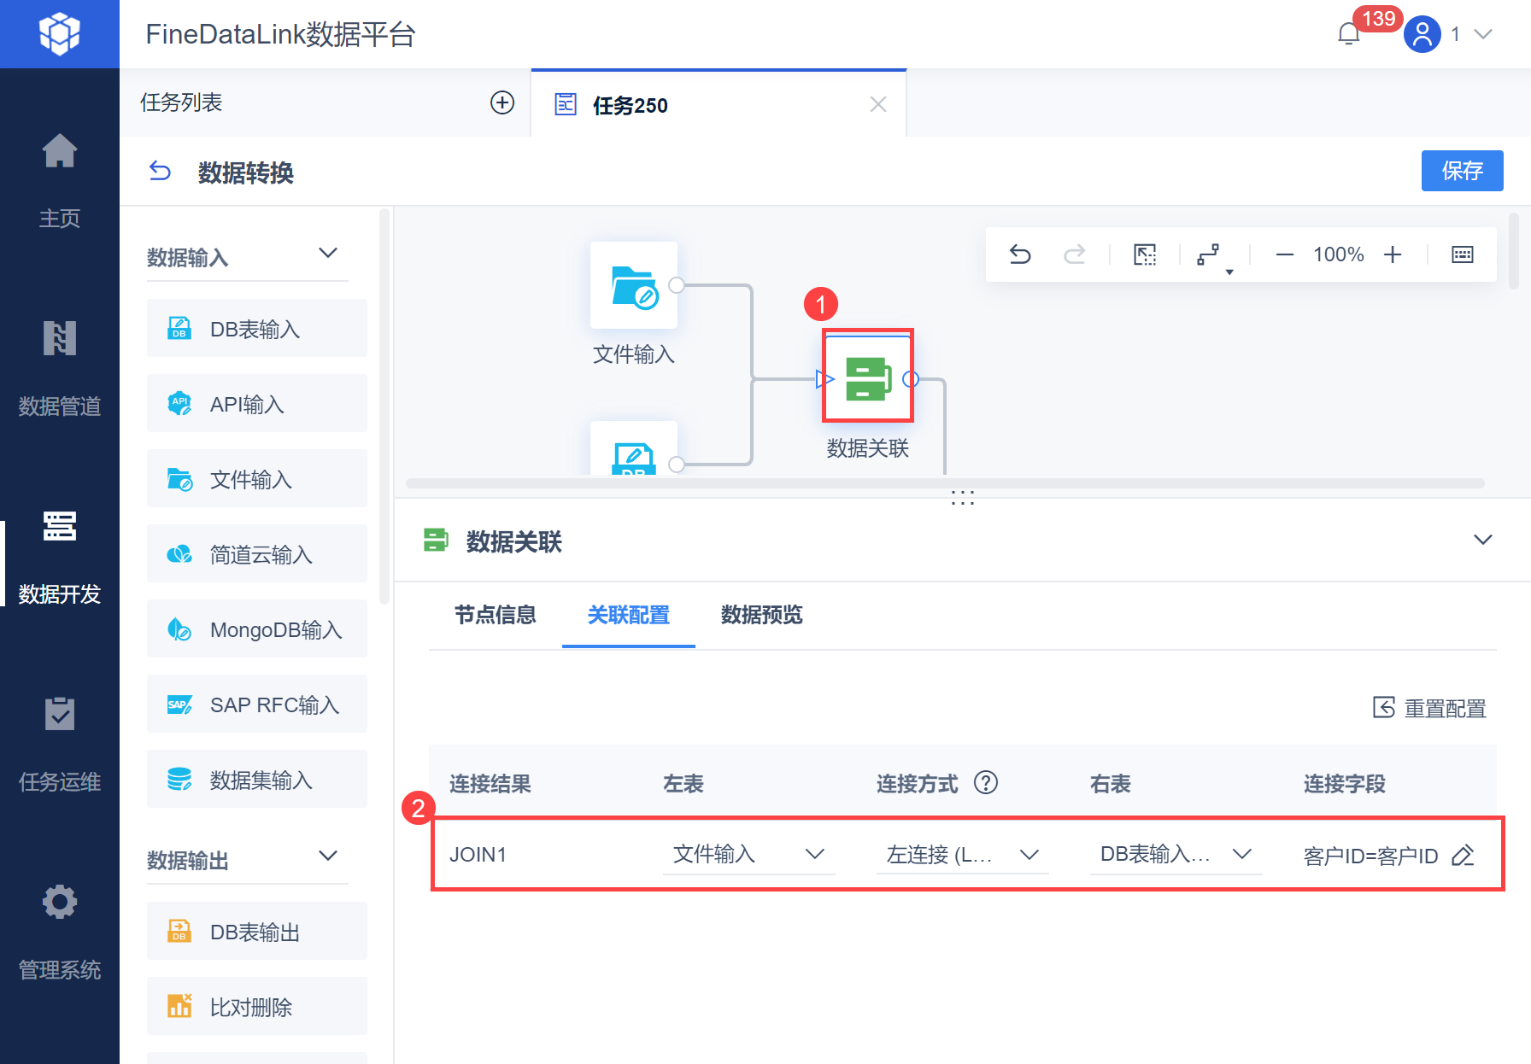Viewport: 1531px width, 1064px height.
Task: Click the user avatar icon
Action: point(1422,34)
